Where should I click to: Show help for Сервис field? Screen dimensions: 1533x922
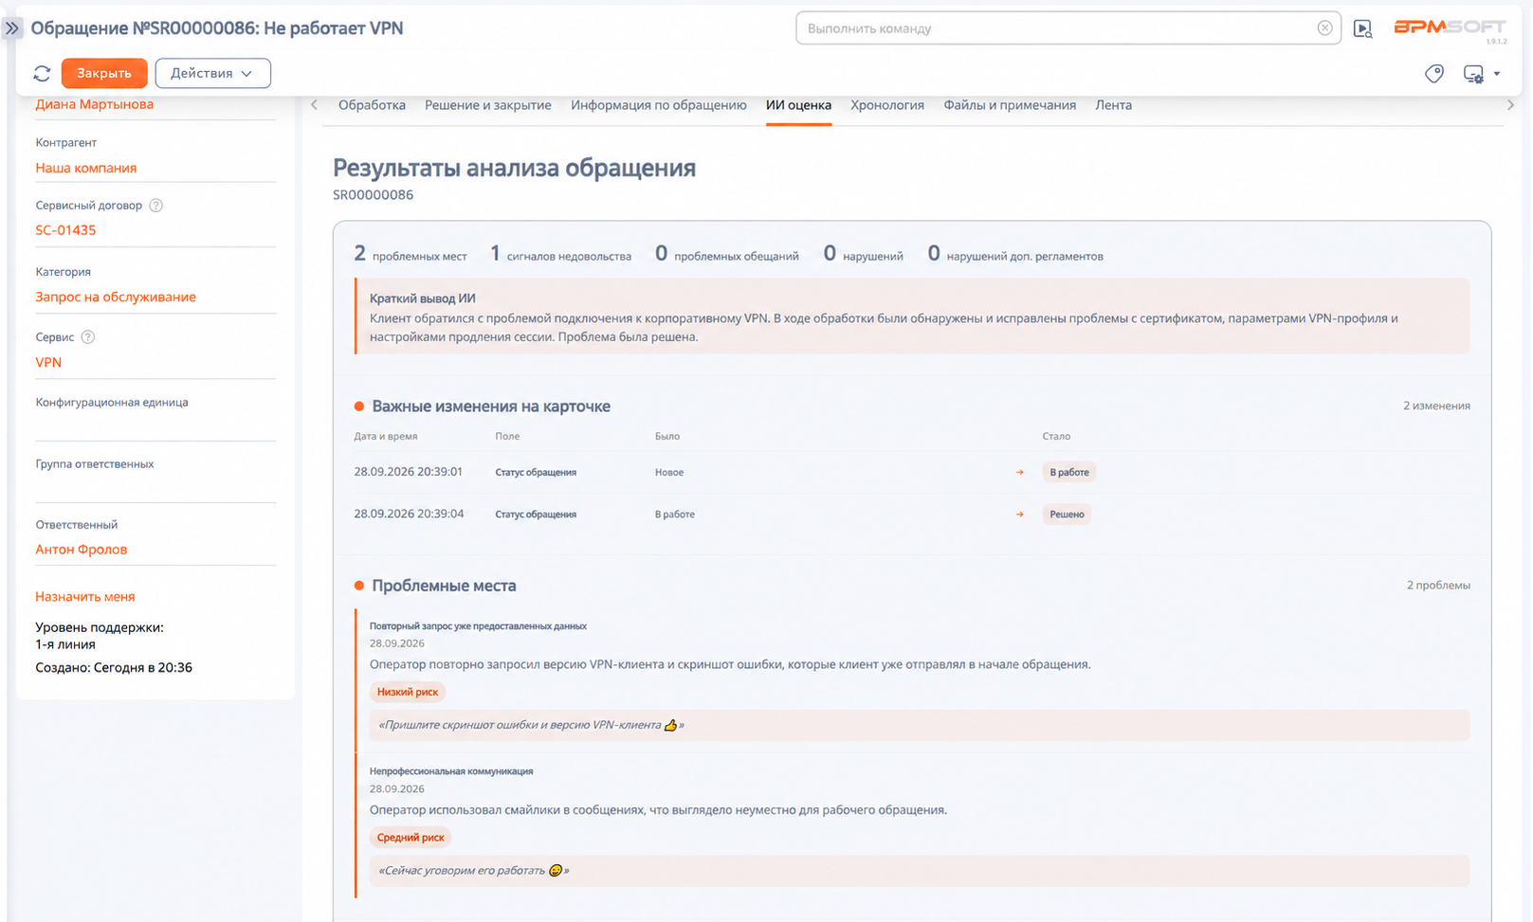[x=88, y=336]
